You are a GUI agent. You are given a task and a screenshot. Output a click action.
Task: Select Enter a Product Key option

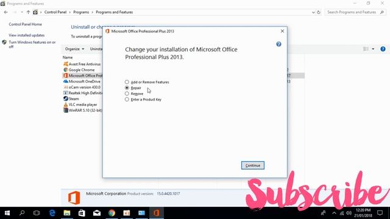coord(127,99)
